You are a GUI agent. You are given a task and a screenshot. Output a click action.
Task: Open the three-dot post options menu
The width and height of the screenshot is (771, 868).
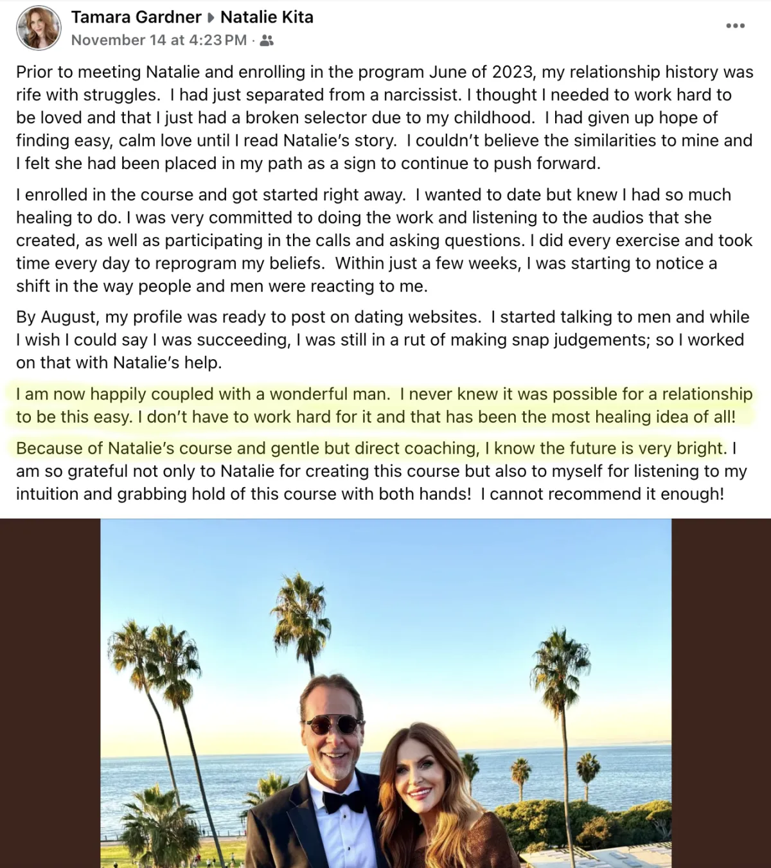[x=735, y=26]
